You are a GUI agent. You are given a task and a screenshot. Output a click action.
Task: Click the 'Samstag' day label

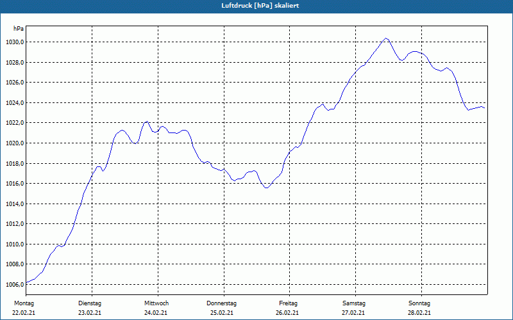tap(354, 303)
